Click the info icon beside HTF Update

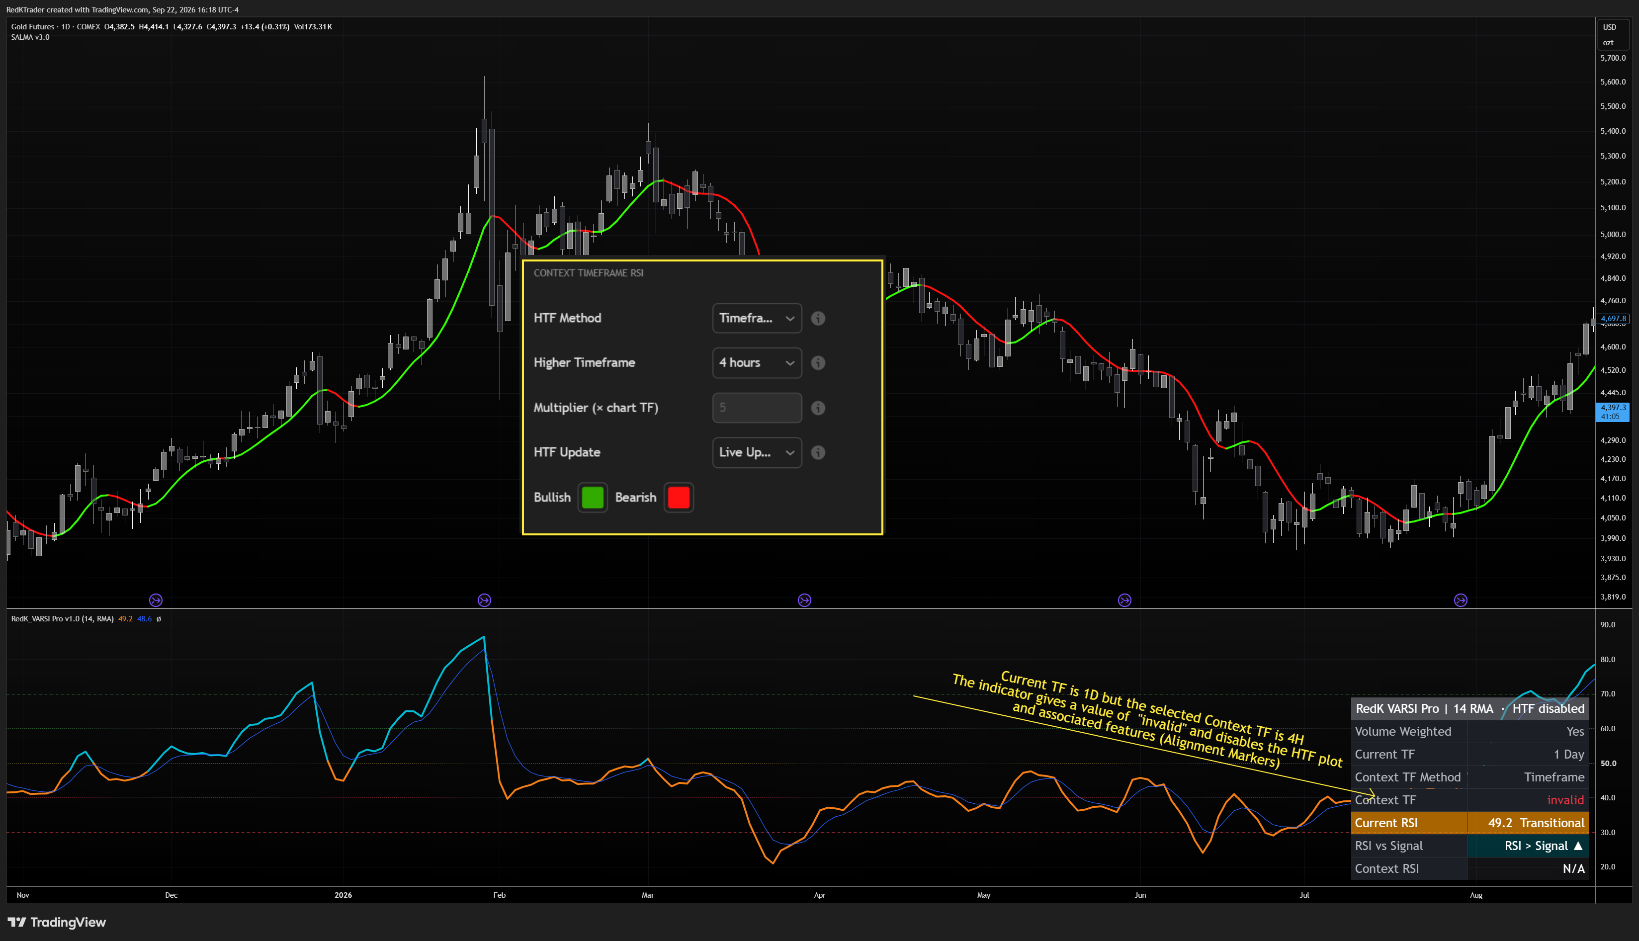click(x=818, y=452)
